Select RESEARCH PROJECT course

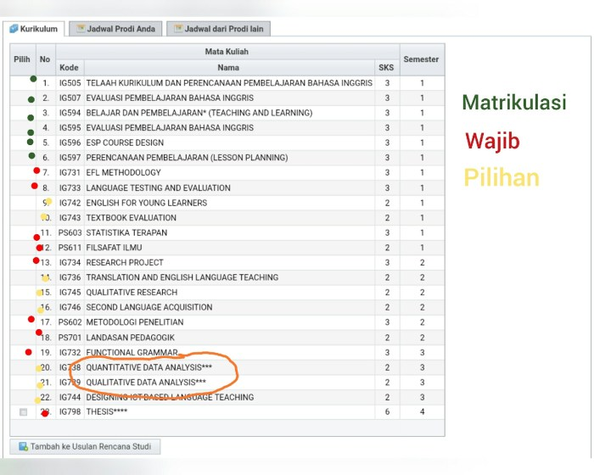[x=125, y=262]
